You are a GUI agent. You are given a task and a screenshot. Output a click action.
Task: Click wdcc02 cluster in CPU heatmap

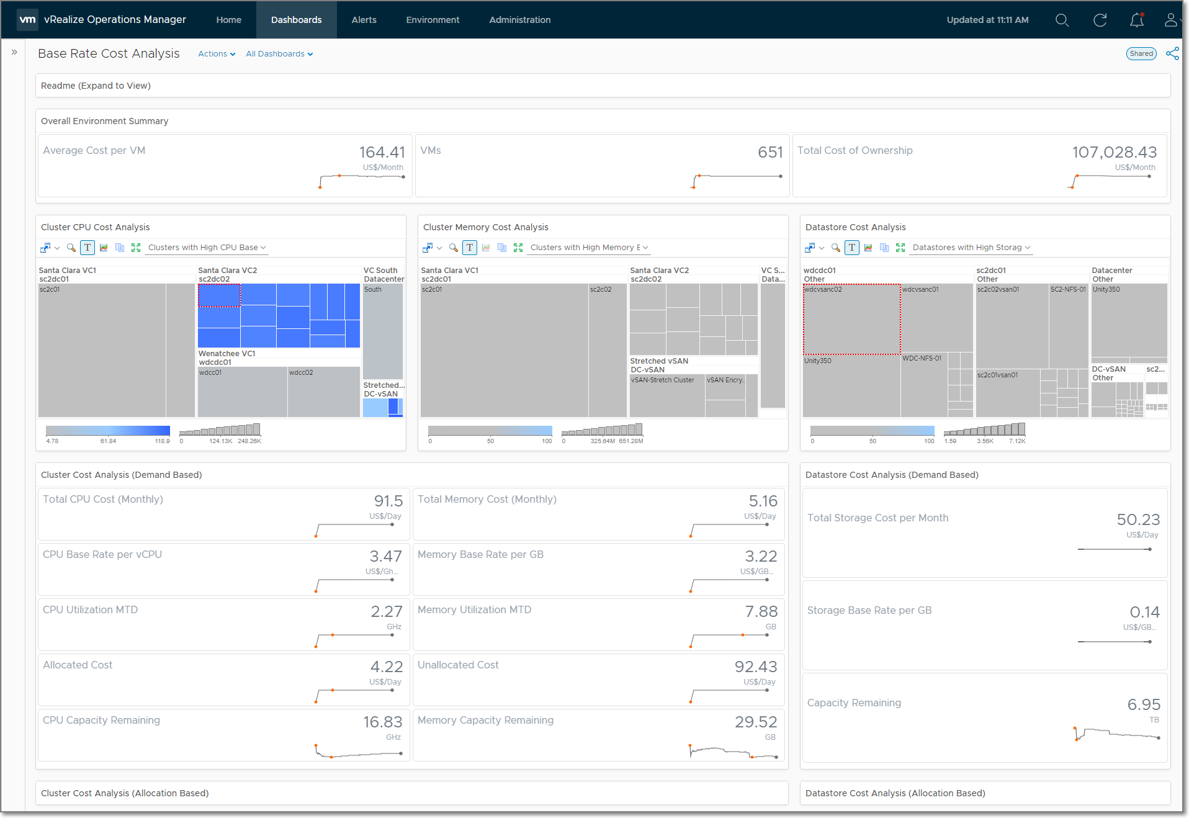tap(324, 392)
